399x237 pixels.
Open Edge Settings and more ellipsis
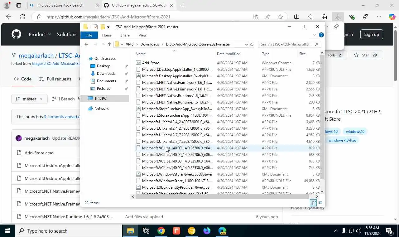[x=379, y=17]
